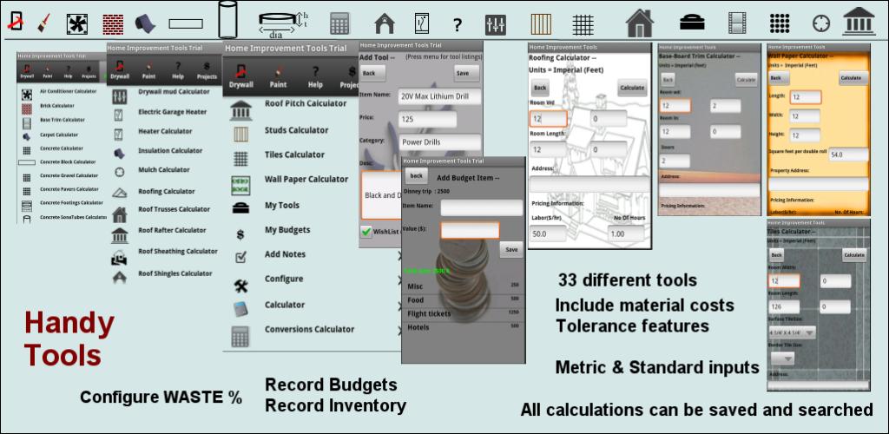Click the black toolbox icon in top strip

[x=692, y=23]
